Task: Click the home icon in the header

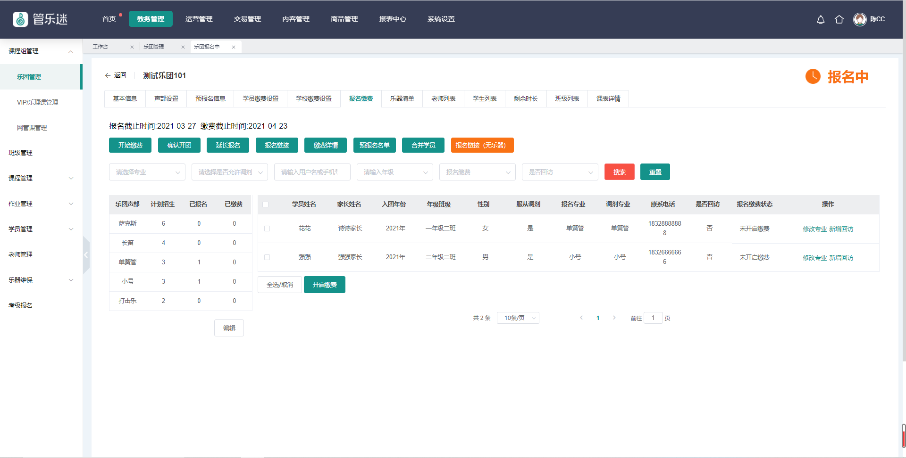Action: click(839, 19)
